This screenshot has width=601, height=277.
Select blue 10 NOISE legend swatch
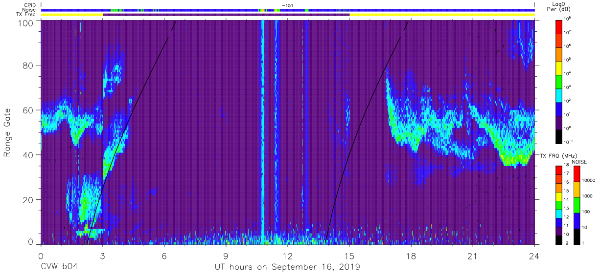[x=576, y=221]
